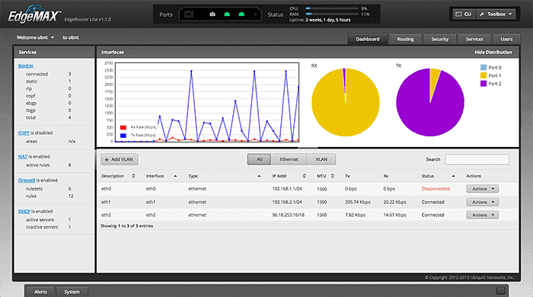
Task: Sort table by Description column
Action: 118,176
